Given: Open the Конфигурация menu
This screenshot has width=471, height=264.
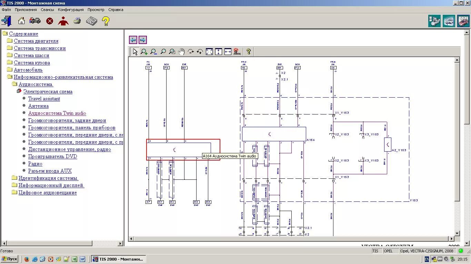Looking at the screenshot, I should pos(71,10).
